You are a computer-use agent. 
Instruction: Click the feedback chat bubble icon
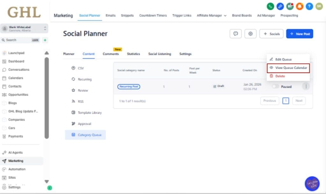tap(236, 34)
